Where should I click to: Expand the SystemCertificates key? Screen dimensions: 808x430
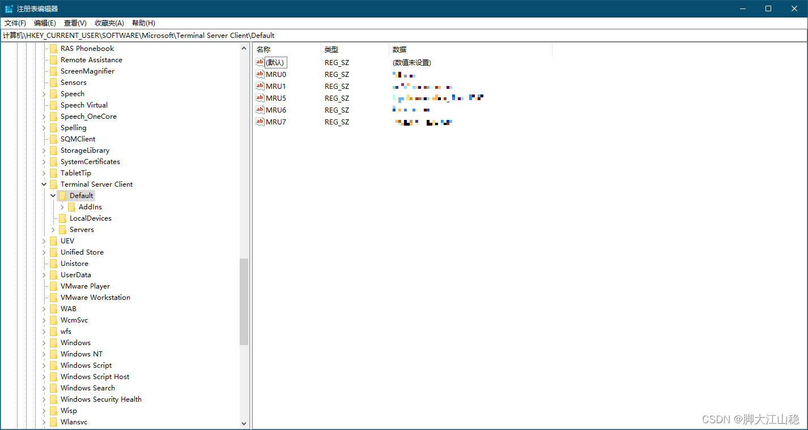[x=44, y=162]
